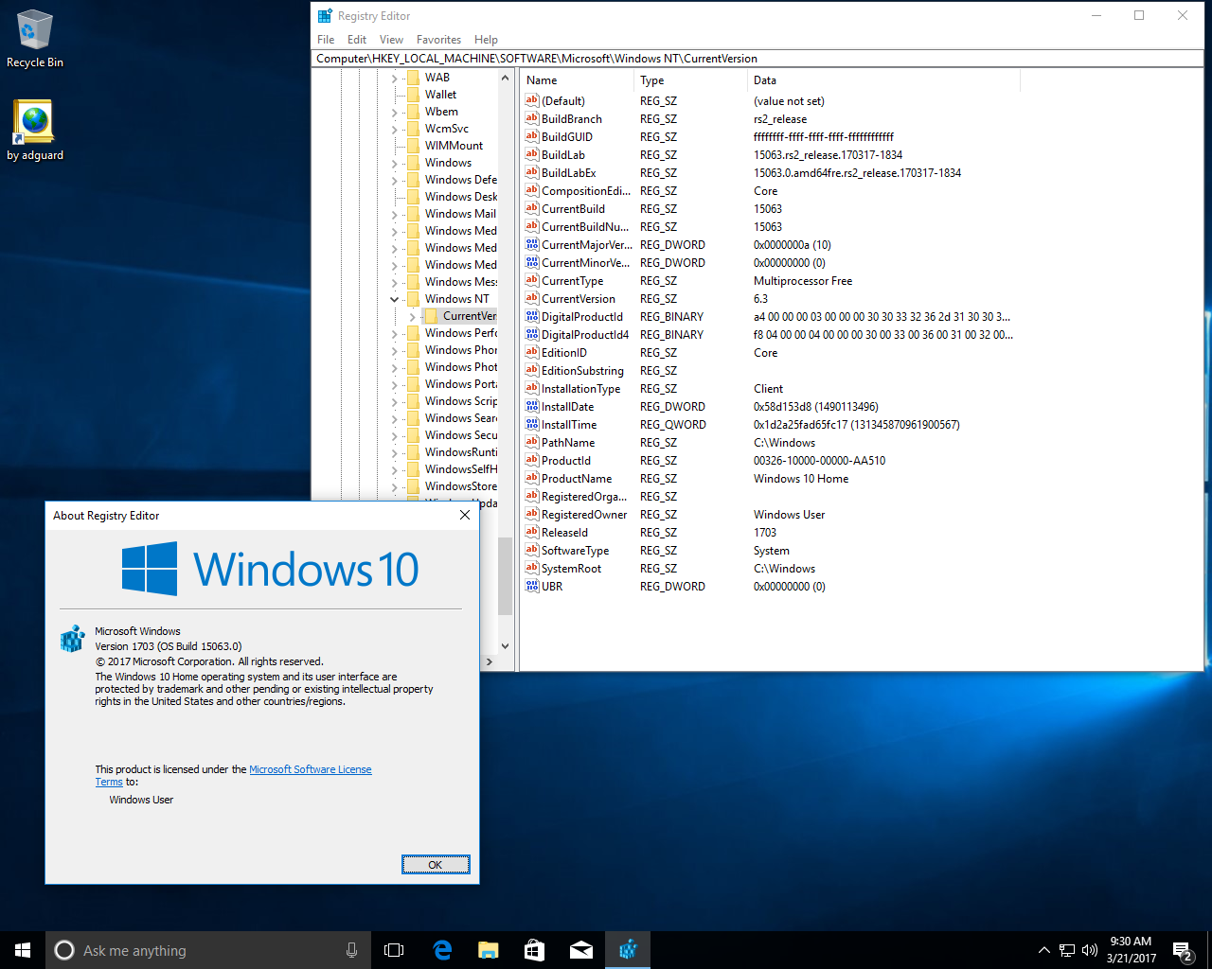Click the DigitalProductId binary value icon
Viewport: 1212px width, 969px height.
(x=532, y=316)
